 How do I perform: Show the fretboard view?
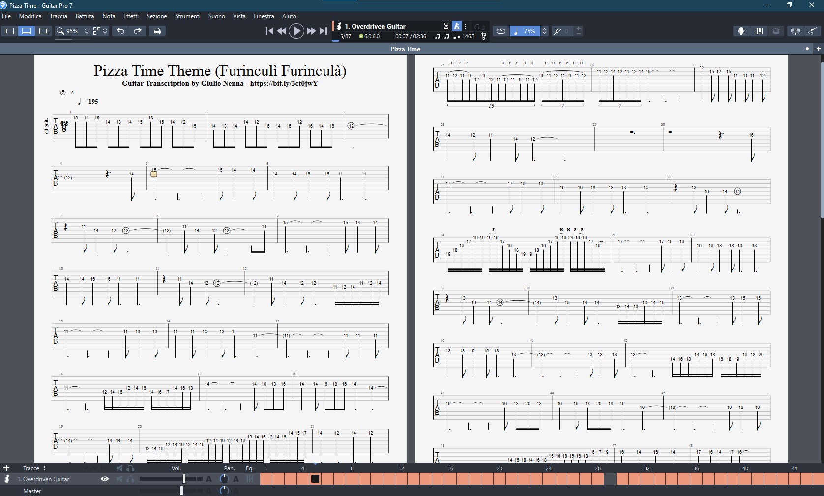click(x=741, y=31)
